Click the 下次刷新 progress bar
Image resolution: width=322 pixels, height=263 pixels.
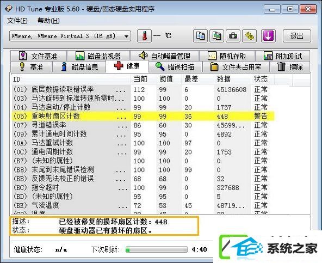tap(157, 249)
